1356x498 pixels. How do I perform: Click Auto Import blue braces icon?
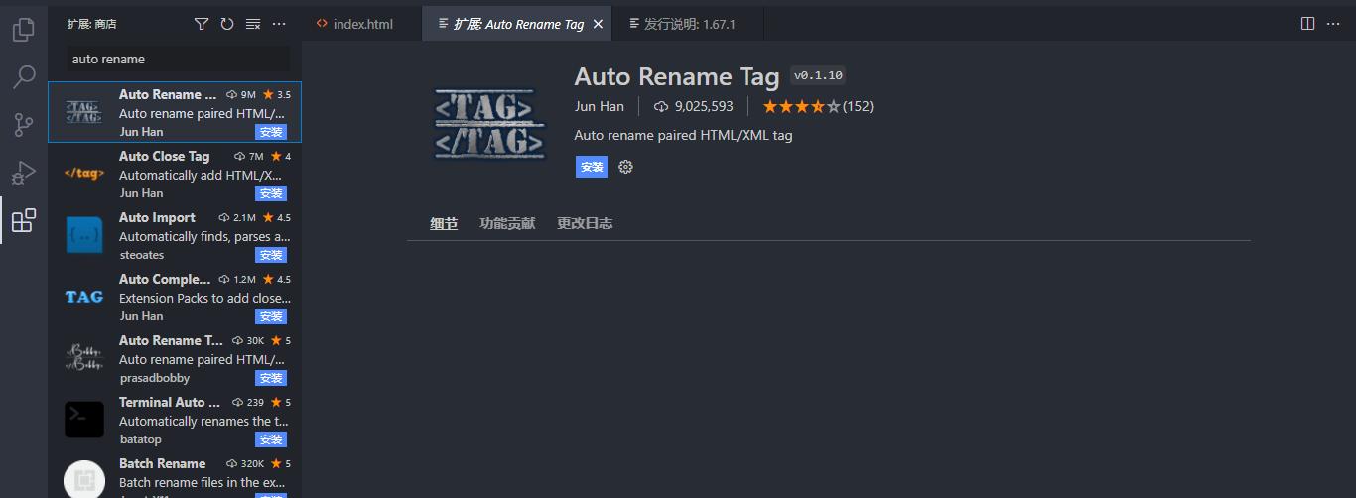84,235
